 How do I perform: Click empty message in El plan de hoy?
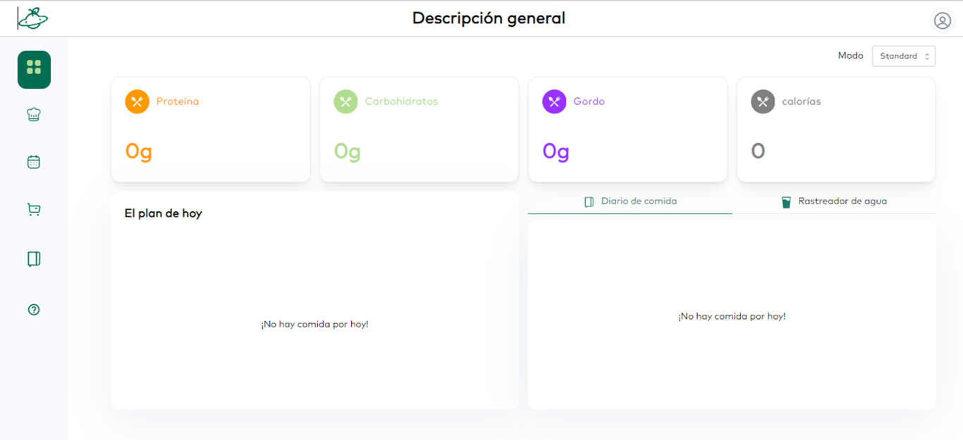click(314, 325)
